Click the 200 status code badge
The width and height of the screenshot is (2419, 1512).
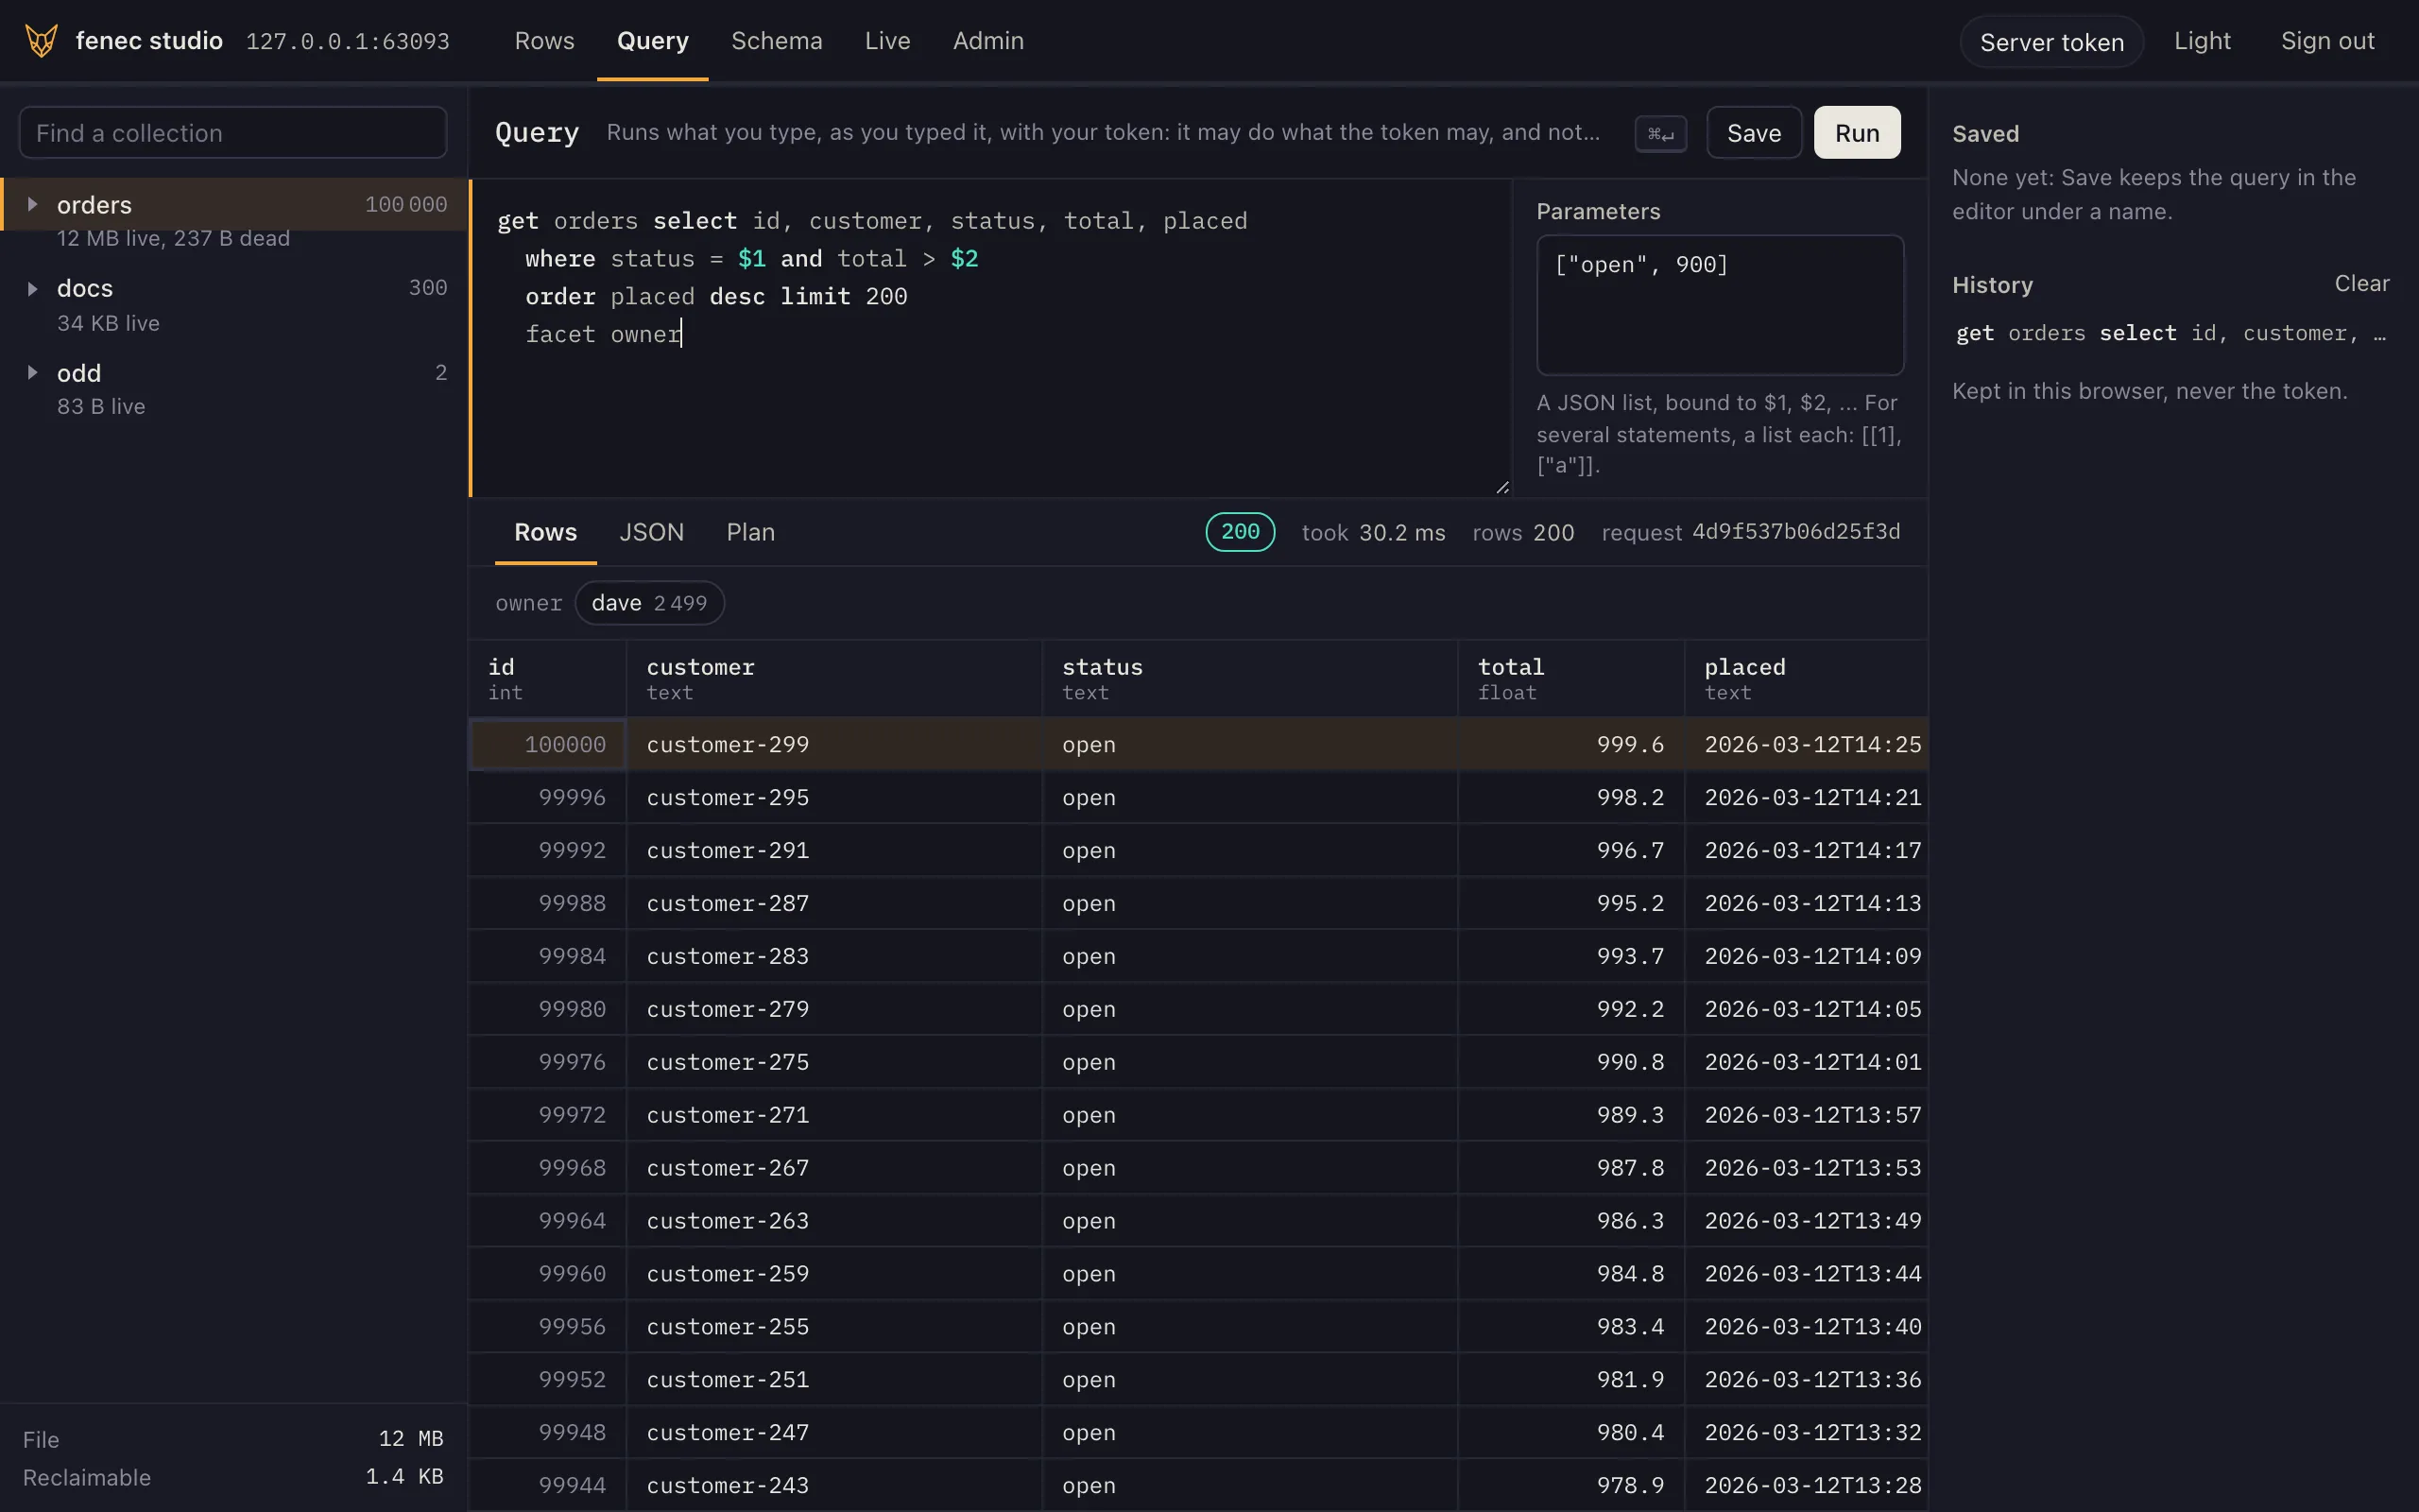click(x=1240, y=532)
